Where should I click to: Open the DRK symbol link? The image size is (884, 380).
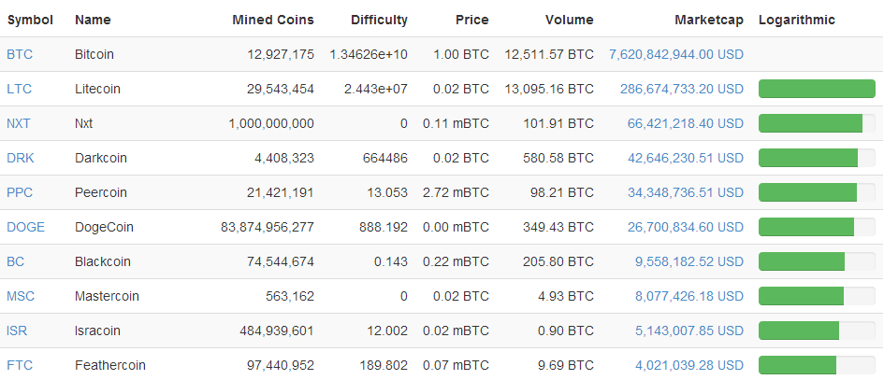tap(21, 158)
